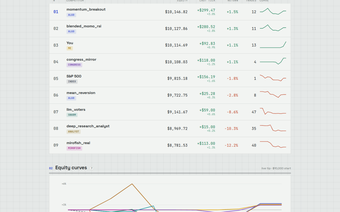Click the Equity curves section heading

tap(71, 168)
